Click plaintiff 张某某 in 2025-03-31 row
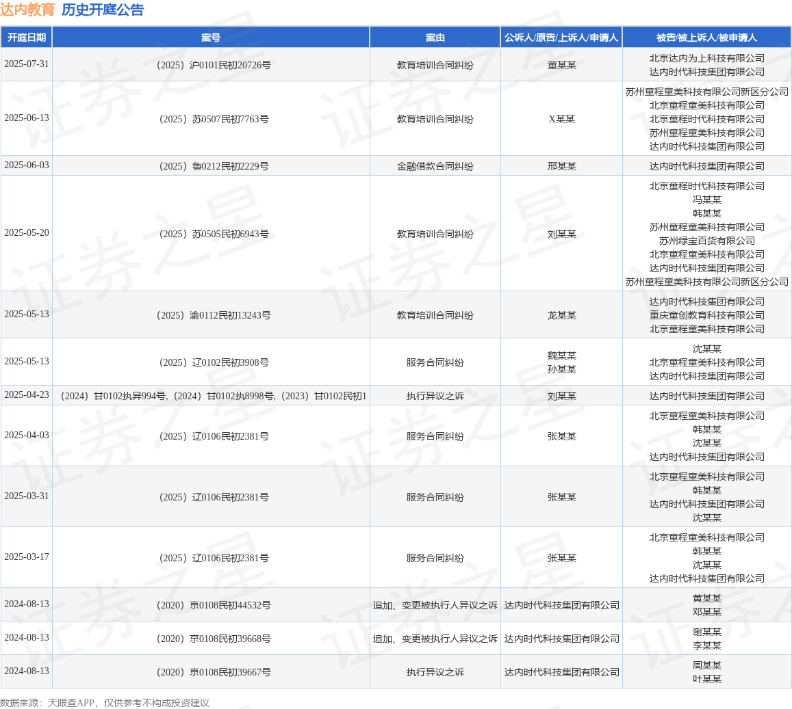 562,497
